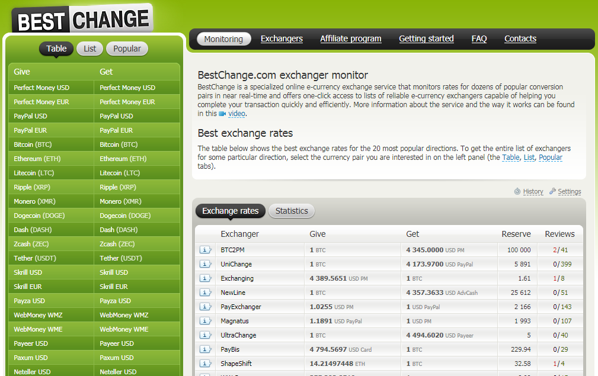Select the Statistics tab

292,211
